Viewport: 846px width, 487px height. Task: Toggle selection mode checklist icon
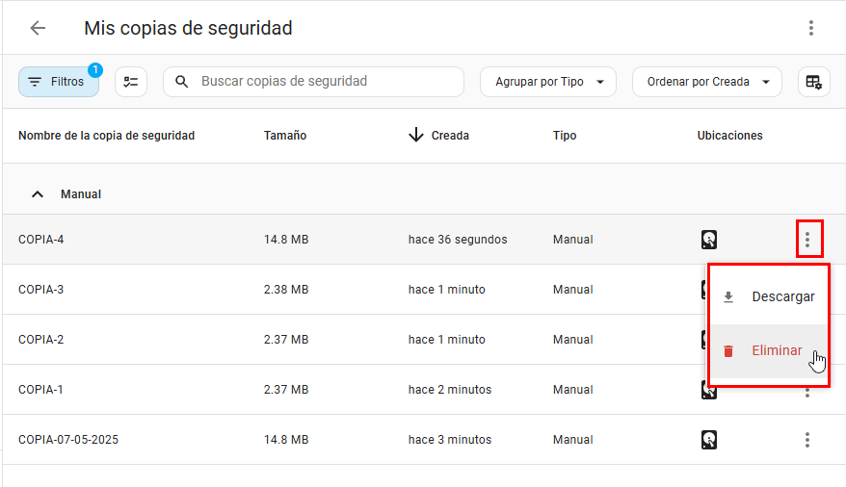tap(131, 82)
